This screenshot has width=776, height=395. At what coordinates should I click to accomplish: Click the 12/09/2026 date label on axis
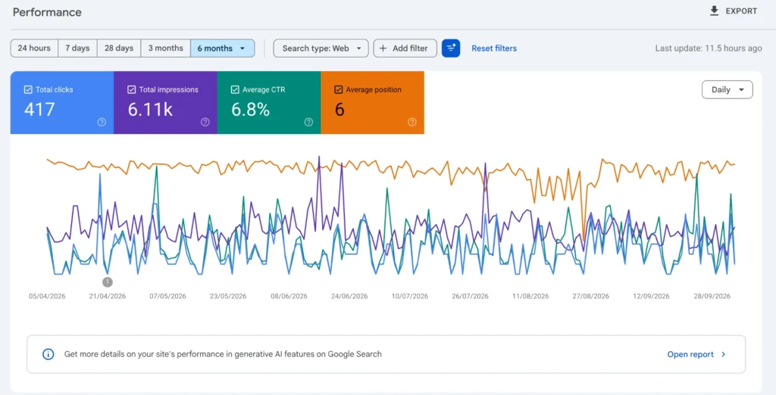(x=651, y=296)
